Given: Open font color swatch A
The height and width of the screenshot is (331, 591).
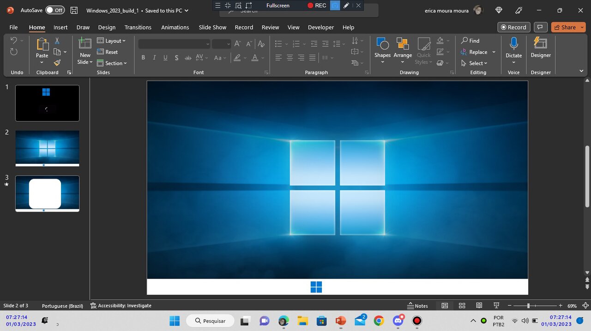Looking at the screenshot, I should pos(255,58).
